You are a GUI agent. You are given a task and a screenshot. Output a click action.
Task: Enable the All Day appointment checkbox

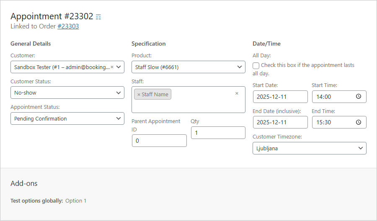[256, 65]
